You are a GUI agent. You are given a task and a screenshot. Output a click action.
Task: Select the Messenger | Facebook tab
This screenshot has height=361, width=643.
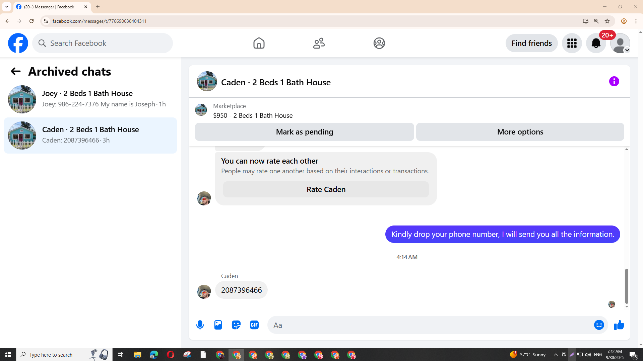[x=52, y=7]
